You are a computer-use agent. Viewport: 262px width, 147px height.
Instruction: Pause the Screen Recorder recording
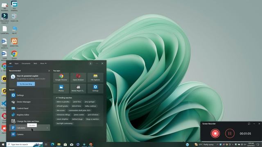click(230, 134)
